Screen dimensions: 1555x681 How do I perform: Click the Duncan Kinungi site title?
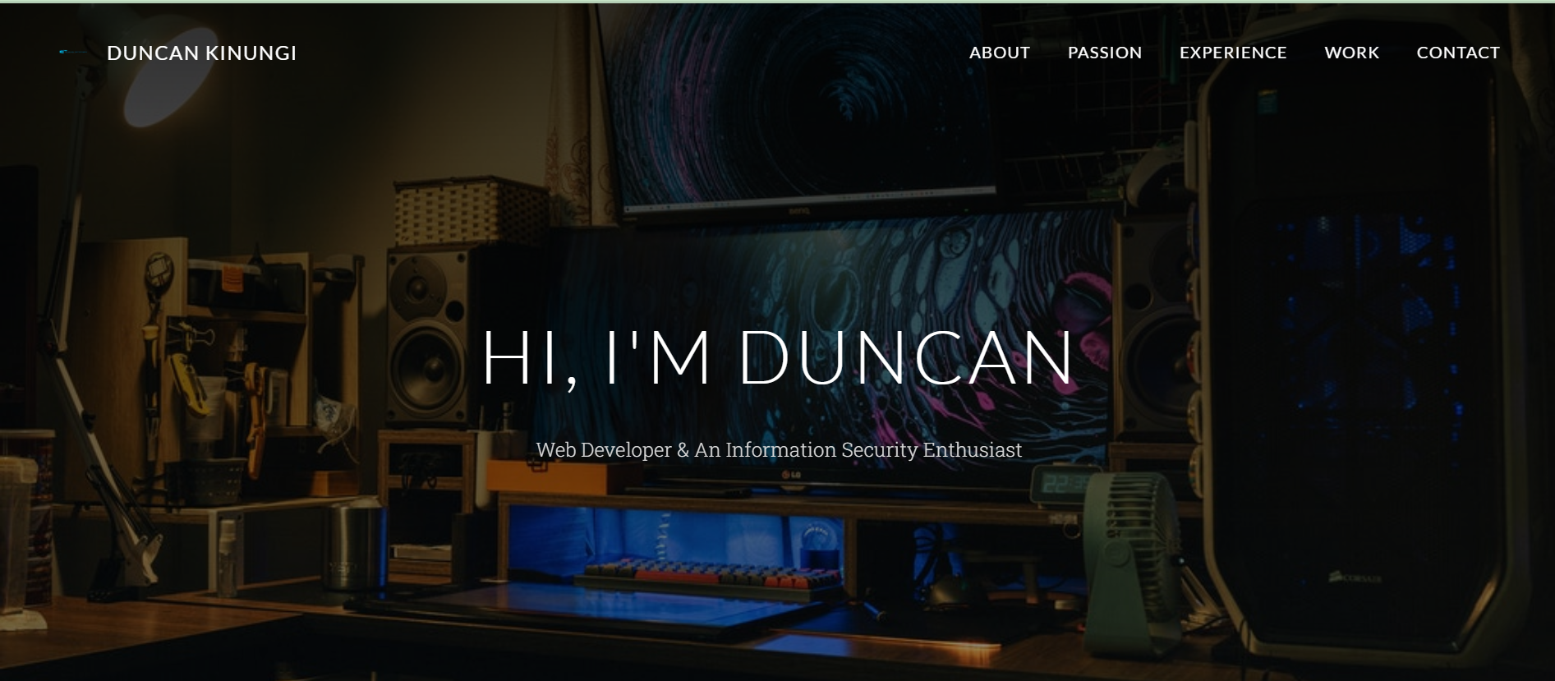pos(201,53)
